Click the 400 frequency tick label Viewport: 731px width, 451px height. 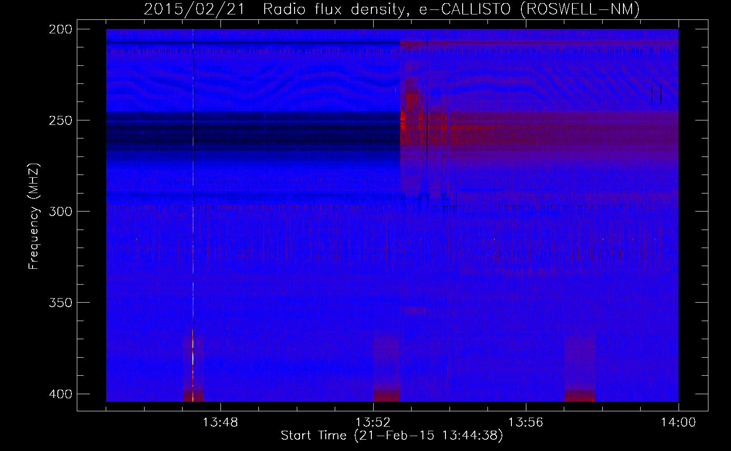pyautogui.click(x=61, y=394)
